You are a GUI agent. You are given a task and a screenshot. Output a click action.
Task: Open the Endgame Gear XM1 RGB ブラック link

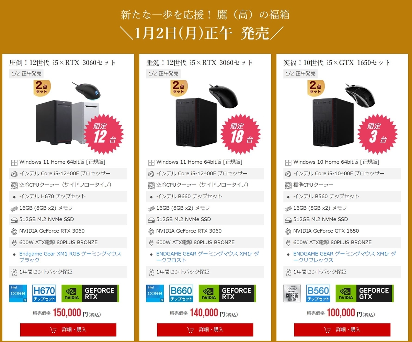point(70,257)
